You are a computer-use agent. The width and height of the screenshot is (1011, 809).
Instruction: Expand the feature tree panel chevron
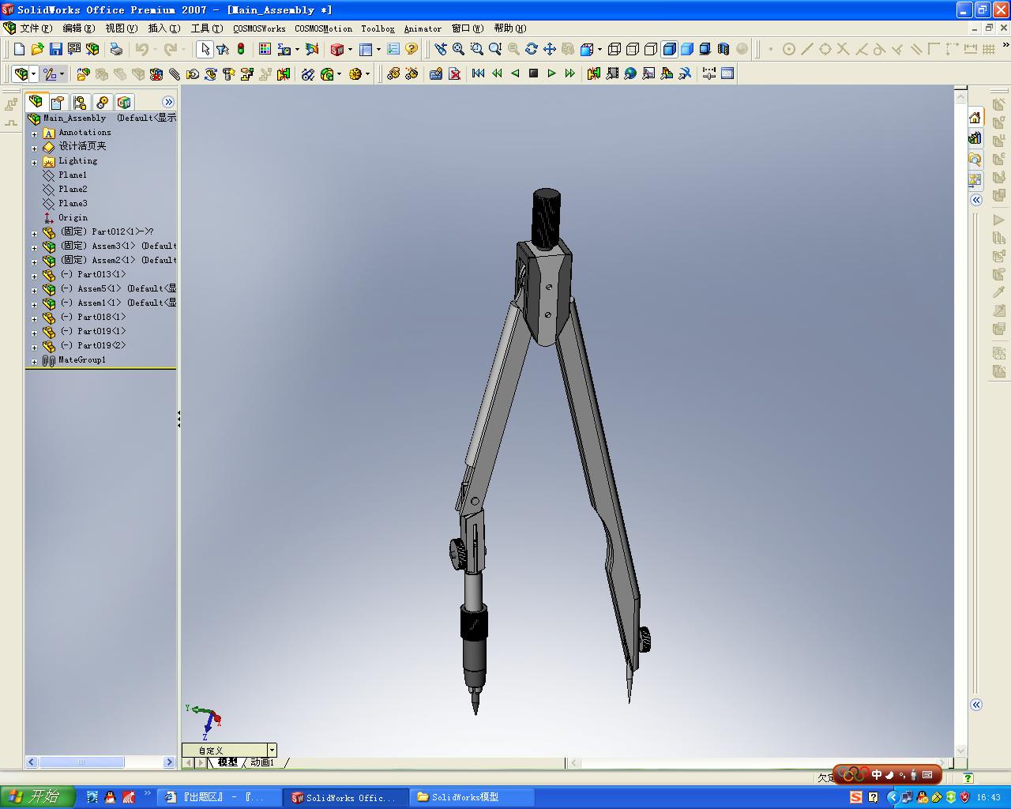pyautogui.click(x=168, y=102)
